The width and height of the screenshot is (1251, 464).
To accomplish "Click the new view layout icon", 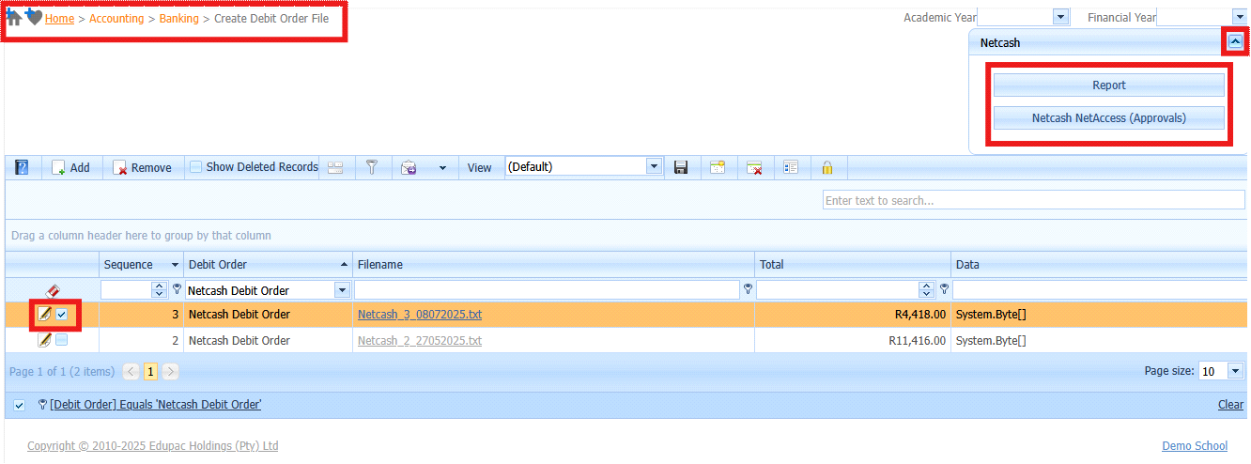I will coord(718,167).
